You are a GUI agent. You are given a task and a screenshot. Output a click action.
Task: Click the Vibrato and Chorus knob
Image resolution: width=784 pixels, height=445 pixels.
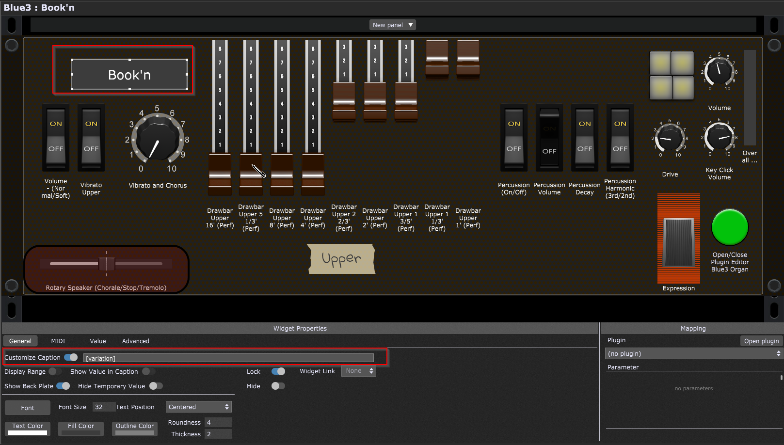157,140
